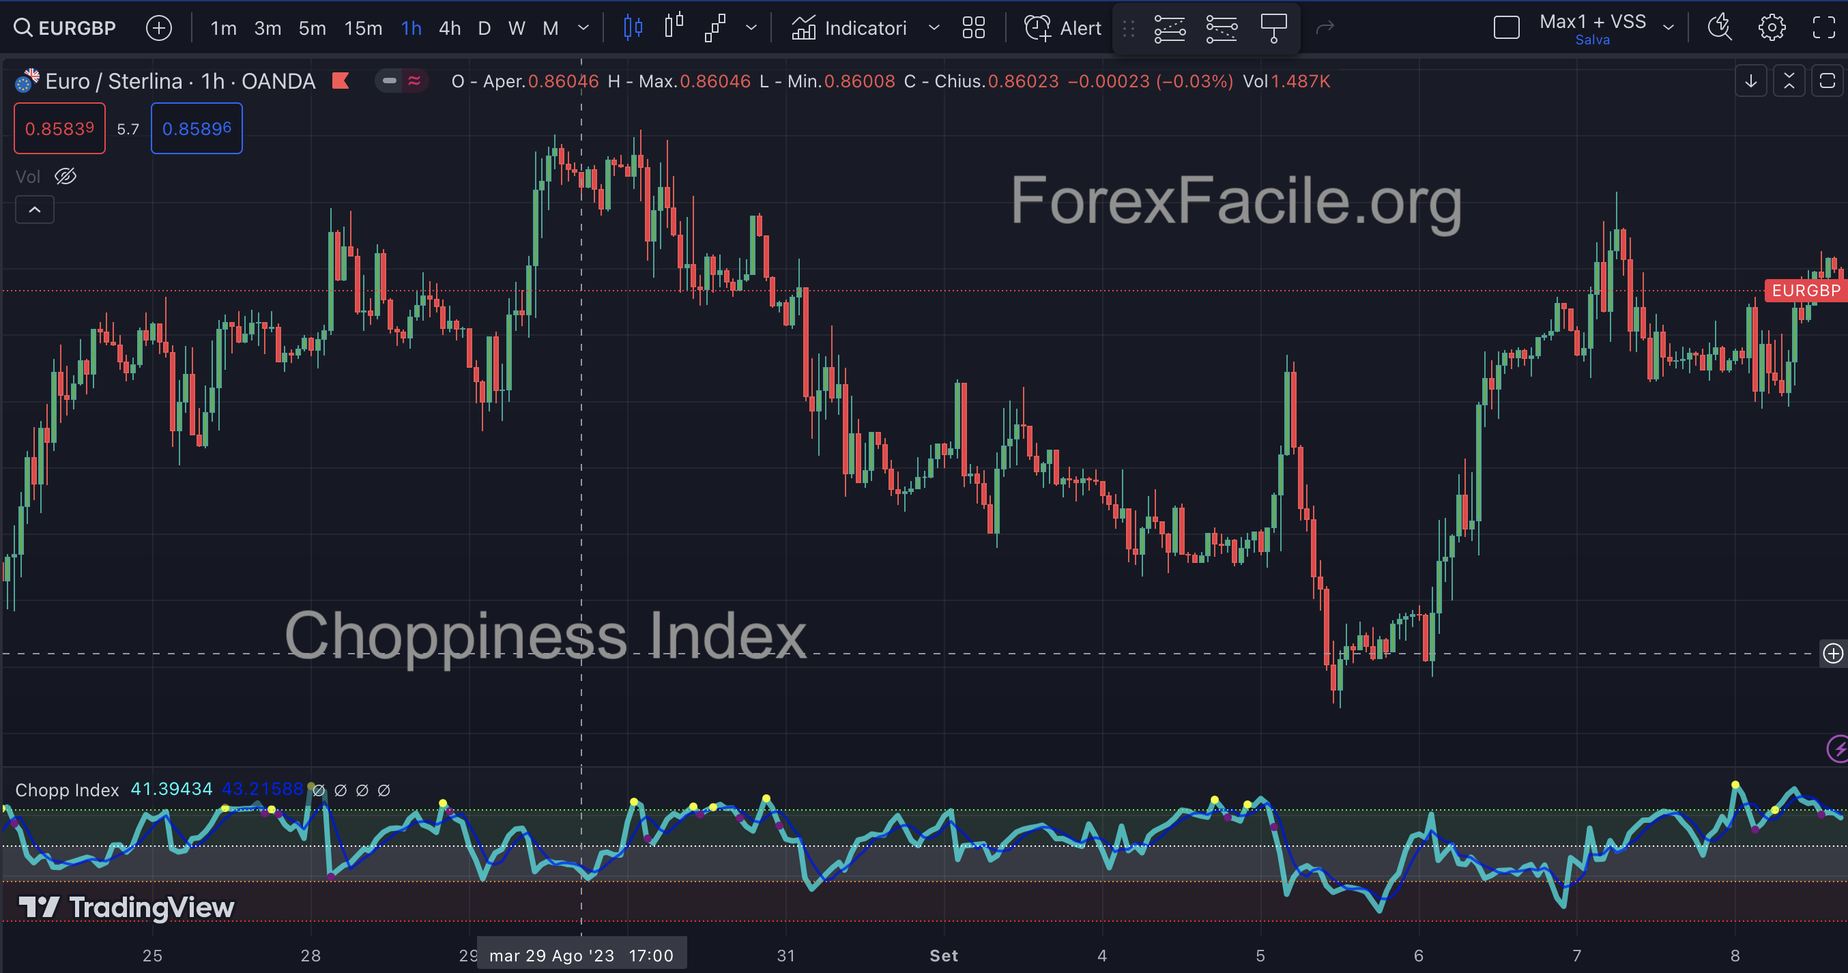This screenshot has height=973, width=1848.
Task: Click the purple lightning icon on the right edge
Action: 1838,749
